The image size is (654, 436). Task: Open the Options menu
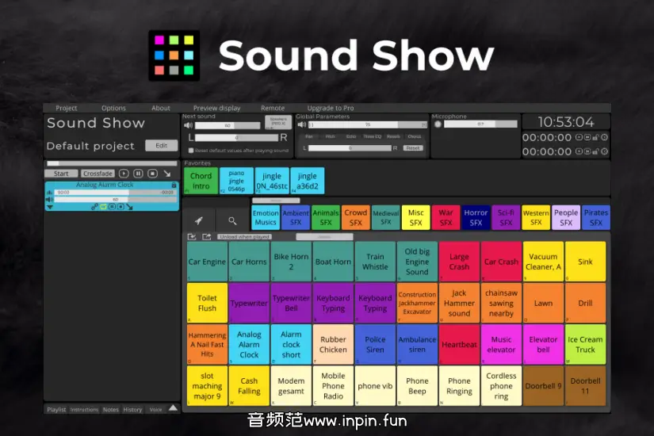point(113,108)
